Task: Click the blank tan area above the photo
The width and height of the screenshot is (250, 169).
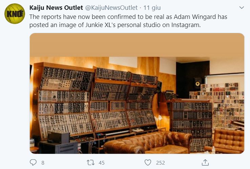Action: coord(137,45)
